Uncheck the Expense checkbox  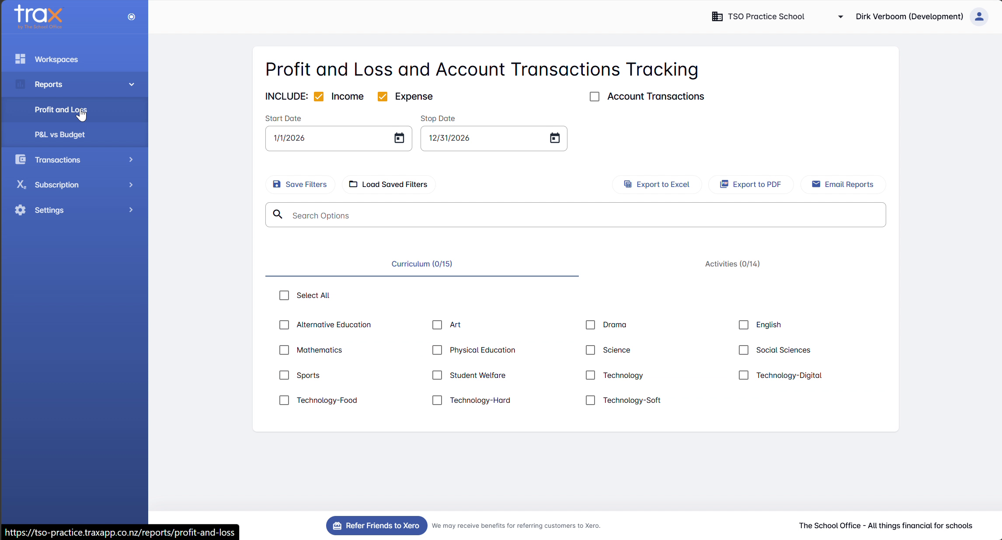pos(383,97)
